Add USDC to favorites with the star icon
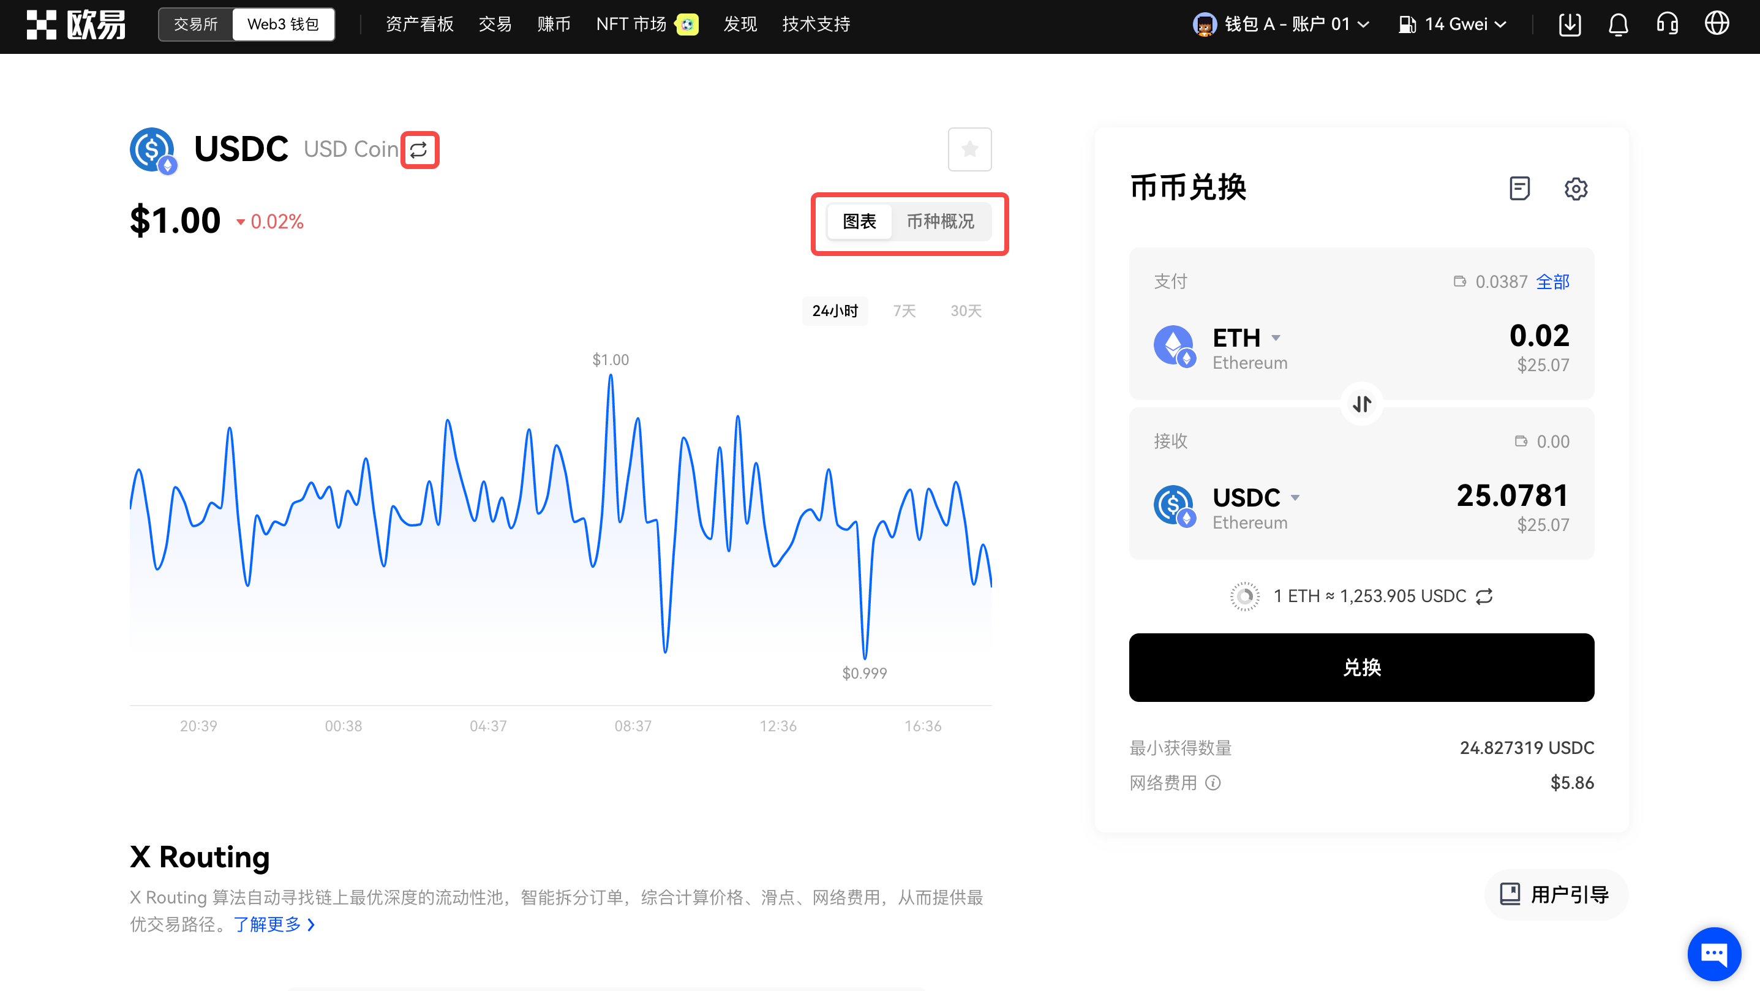The height and width of the screenshot is (991, 1760). [969, 149]
